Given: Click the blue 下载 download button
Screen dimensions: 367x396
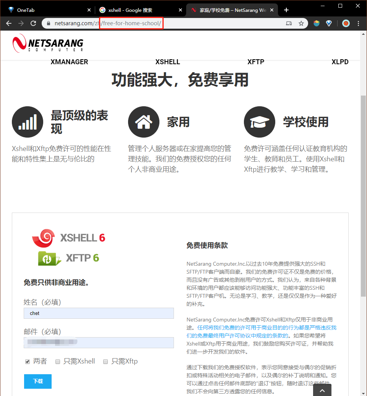Looking at the screenshot, I should 38,381.
